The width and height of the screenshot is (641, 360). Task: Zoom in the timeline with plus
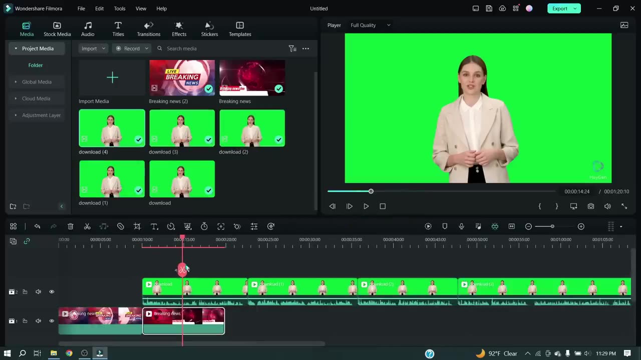581,226
